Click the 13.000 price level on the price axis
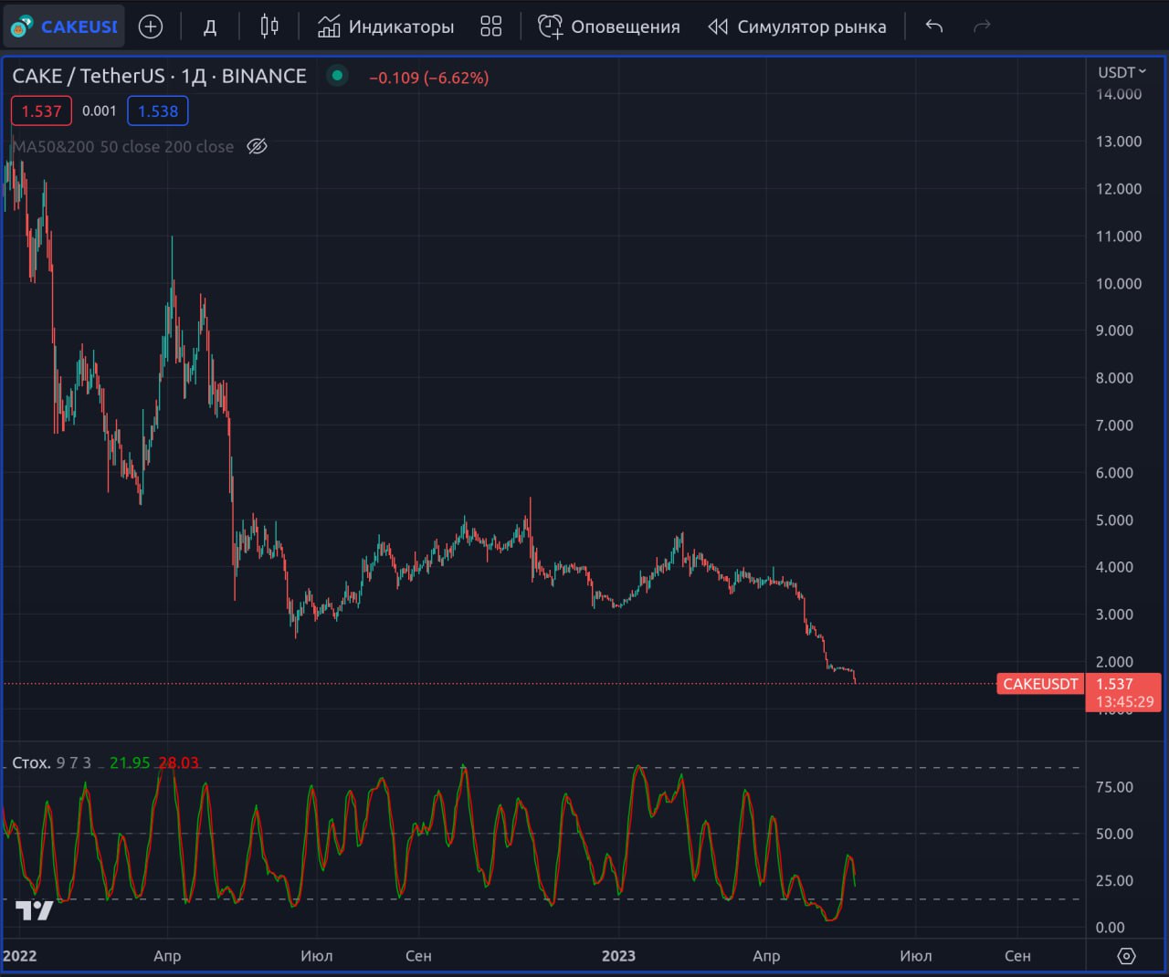Viewport: 1169px width, 977px height. coord(1119,142)
